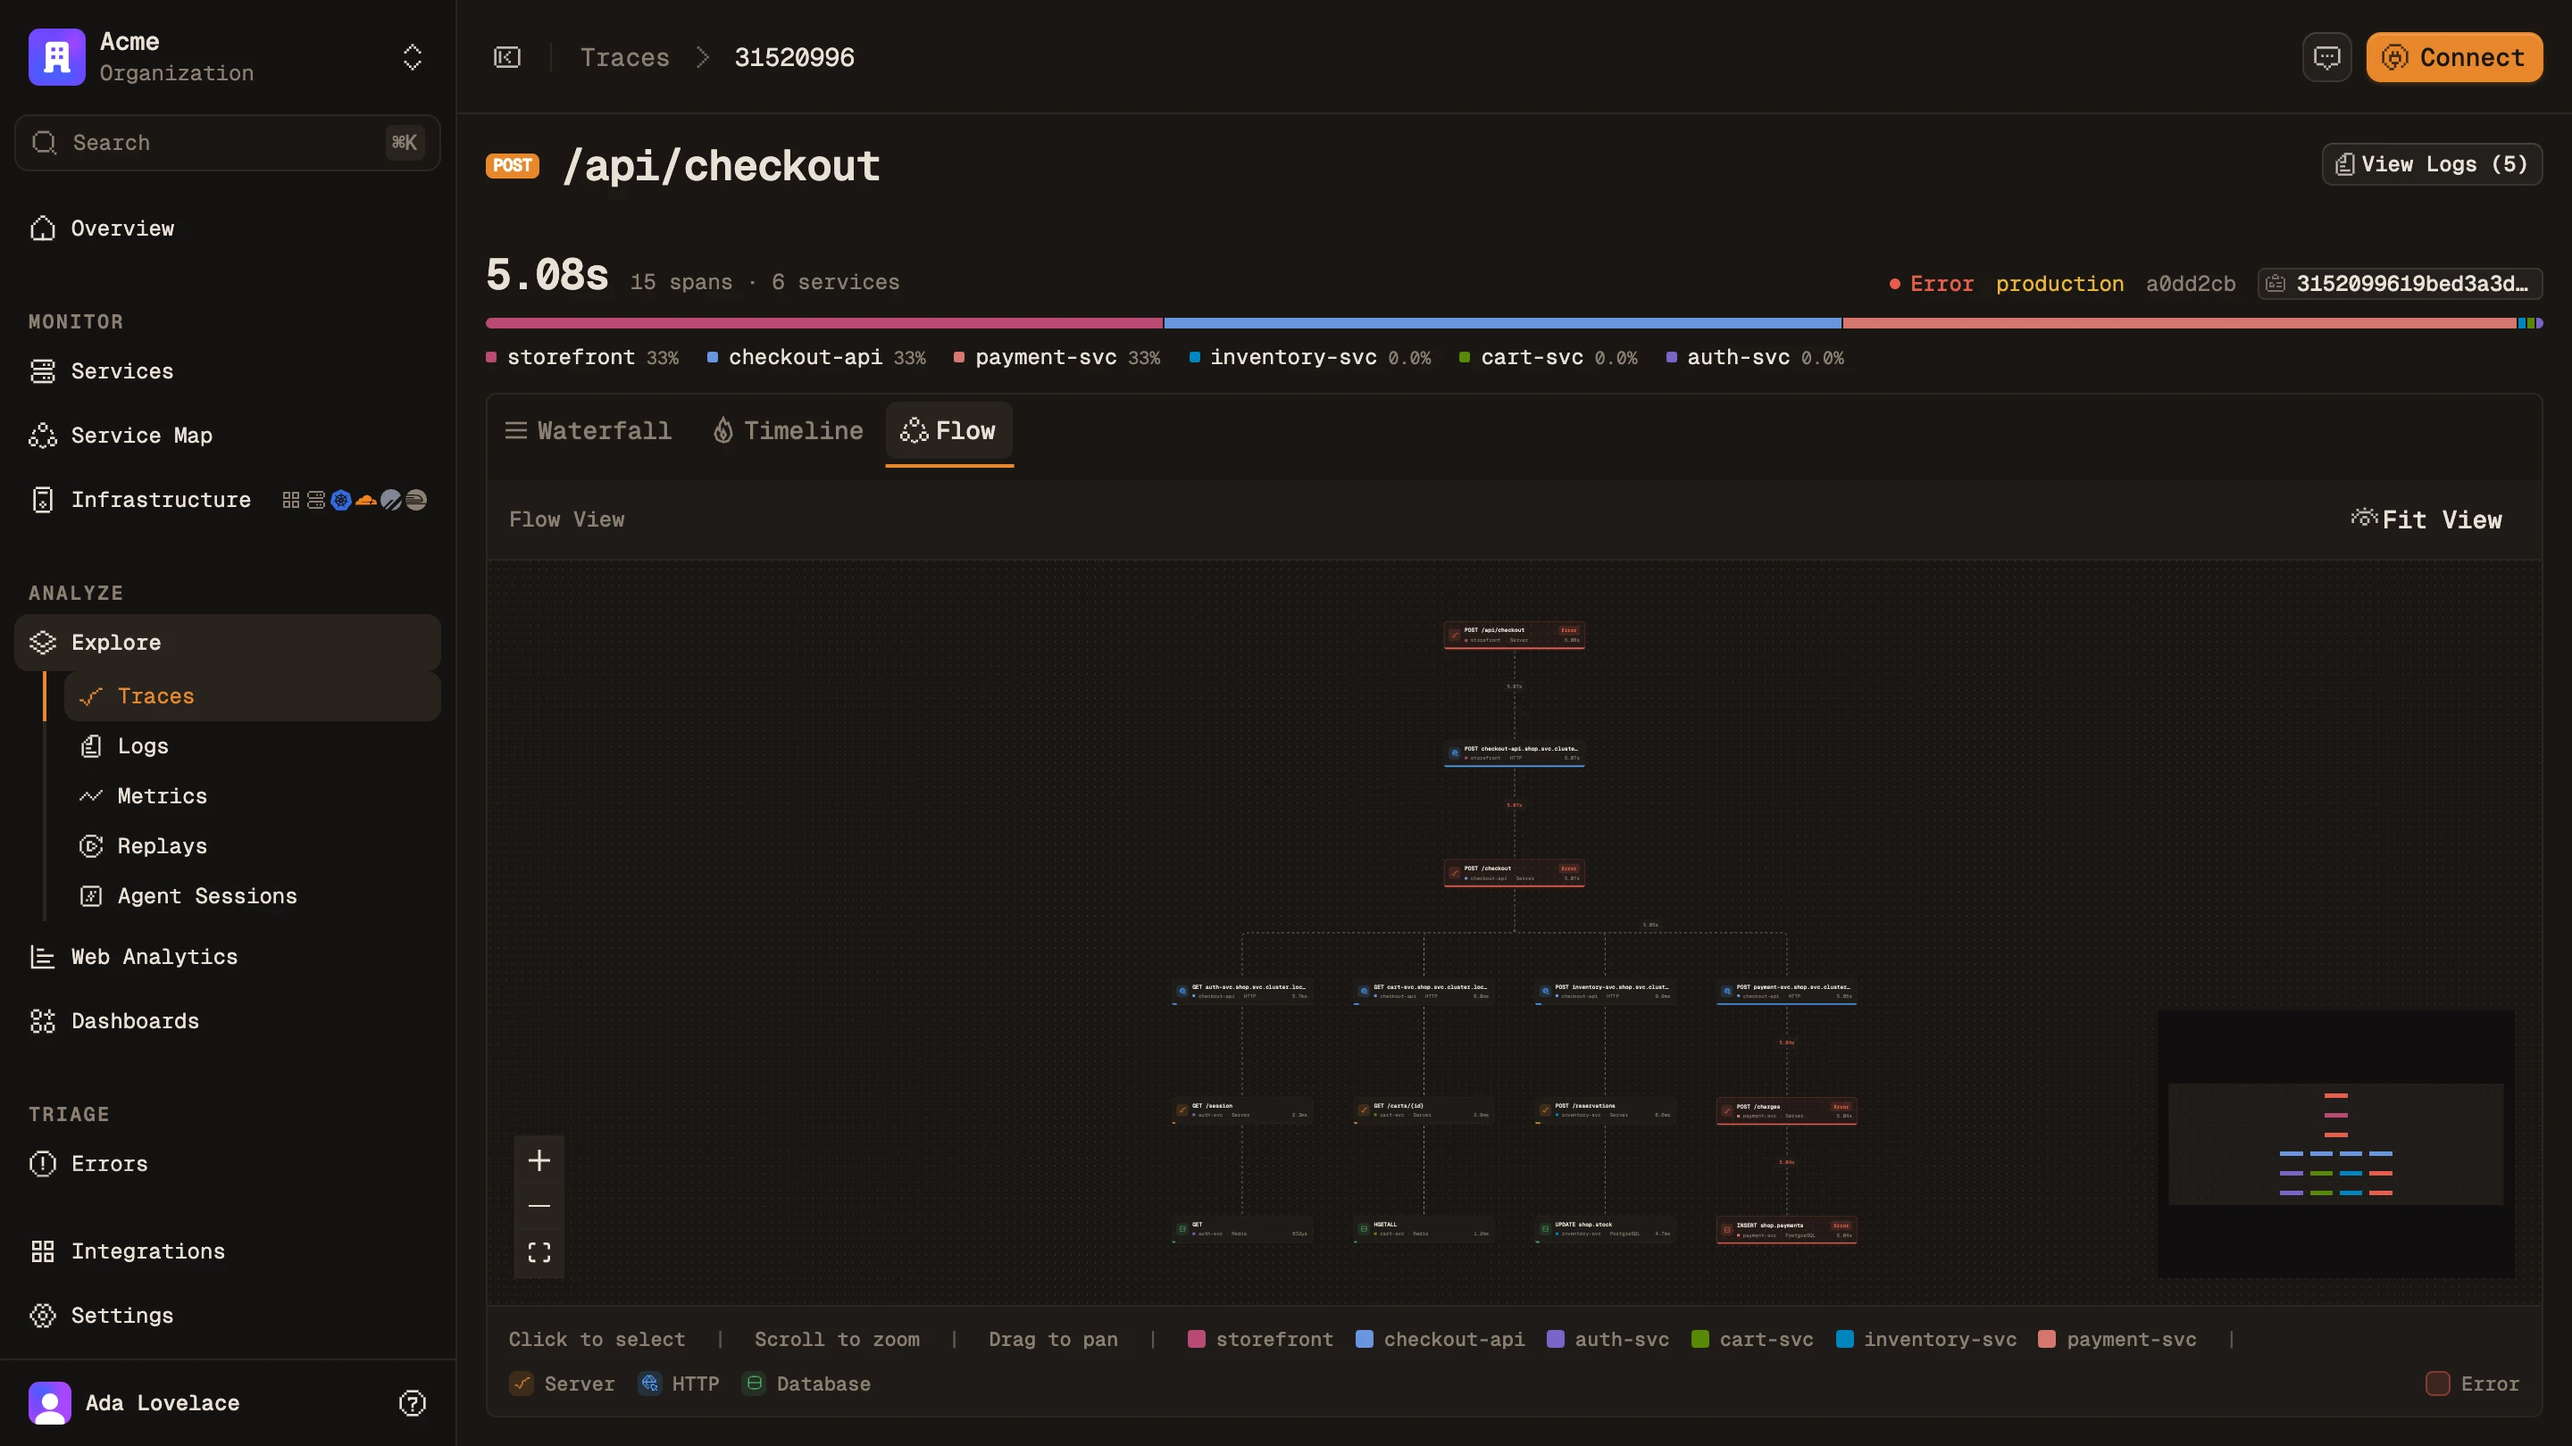2572x1446 pixels.
Task: Click Database icon in footer legend
Action: coord(755,1384)
